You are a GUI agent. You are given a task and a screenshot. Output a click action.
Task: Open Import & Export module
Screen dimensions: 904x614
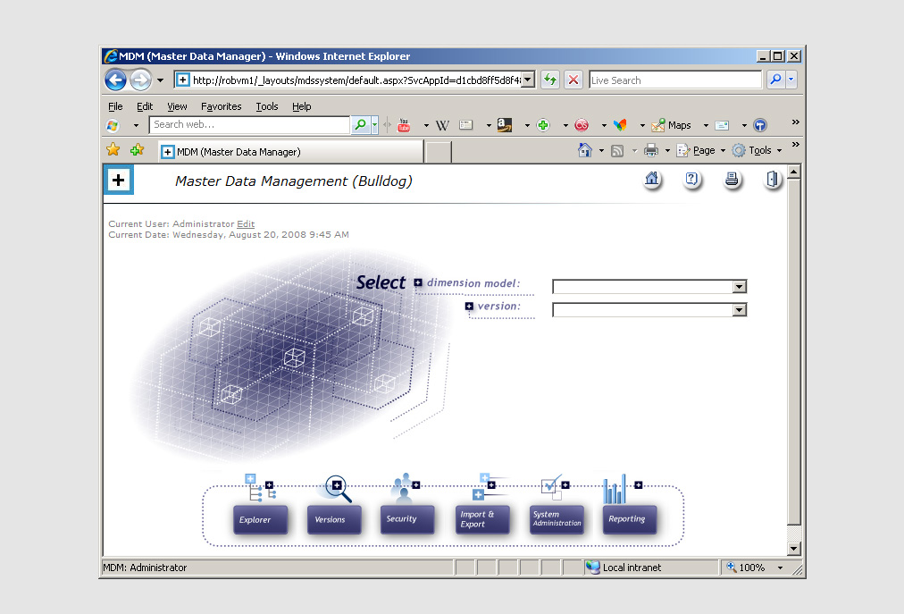(x=482, y=519)
